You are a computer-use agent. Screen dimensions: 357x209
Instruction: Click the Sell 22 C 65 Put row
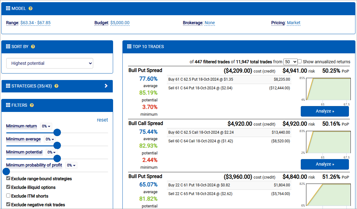[229, 194]
